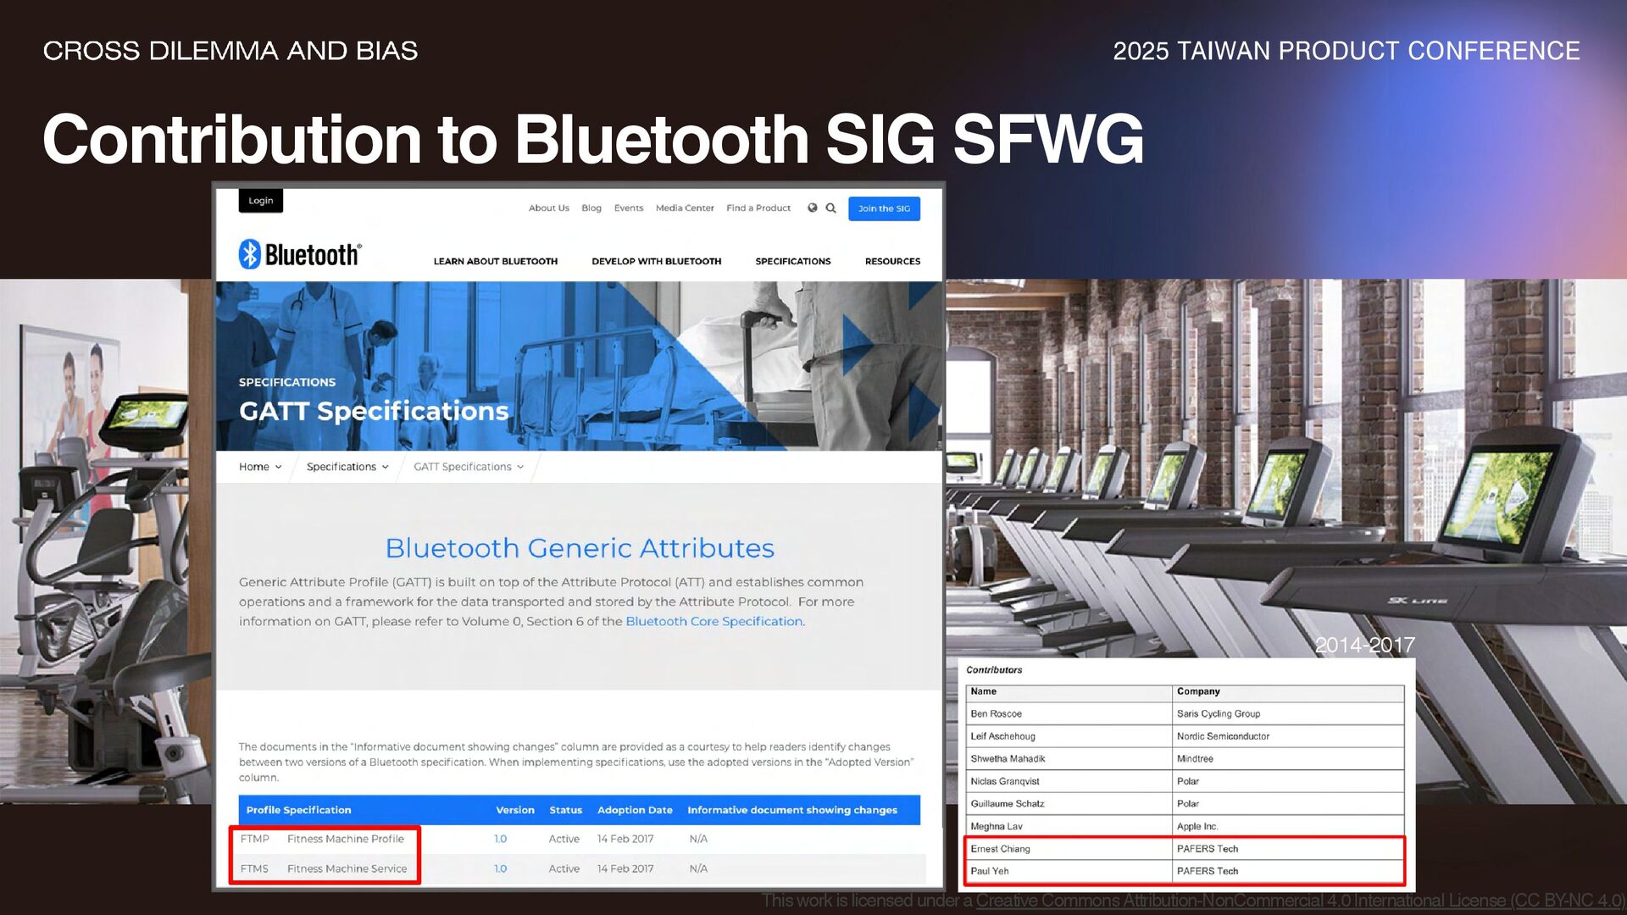1627x915 pixels.
Task: Click the Bluetooth Generic Attributes heading
Action: [x=580, y=548]
